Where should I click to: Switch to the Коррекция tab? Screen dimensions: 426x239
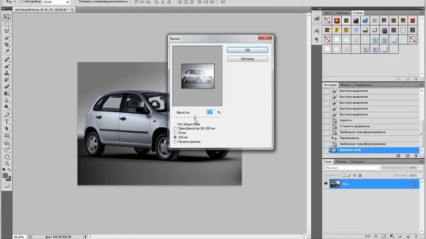click(x=363, y=85)
